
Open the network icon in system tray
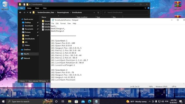(x=159, y=101)
